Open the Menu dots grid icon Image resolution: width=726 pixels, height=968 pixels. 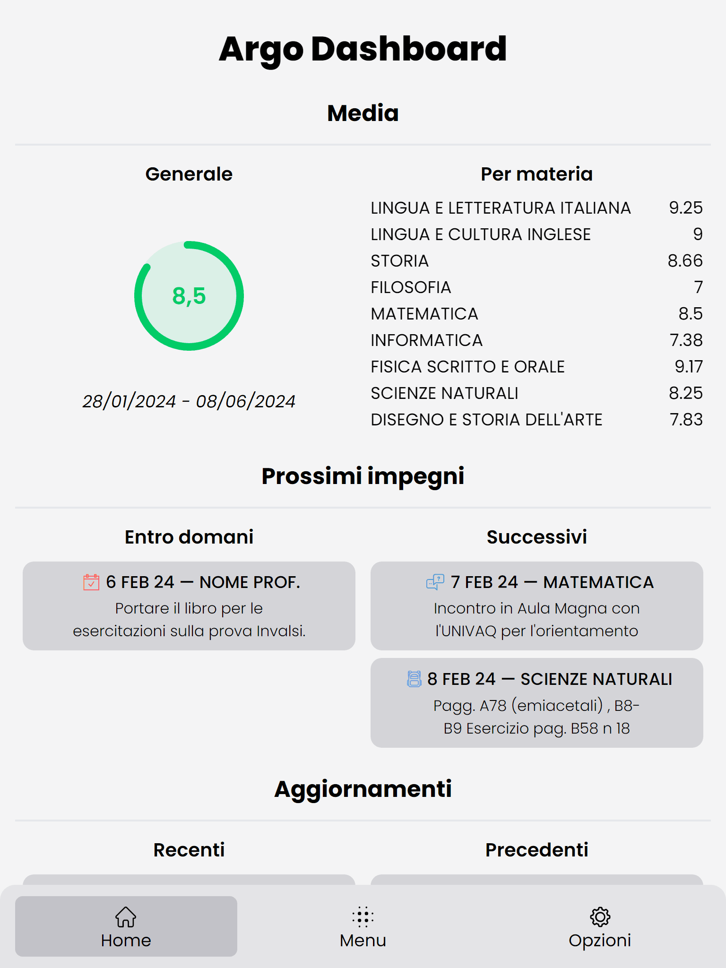coord(363,917)
